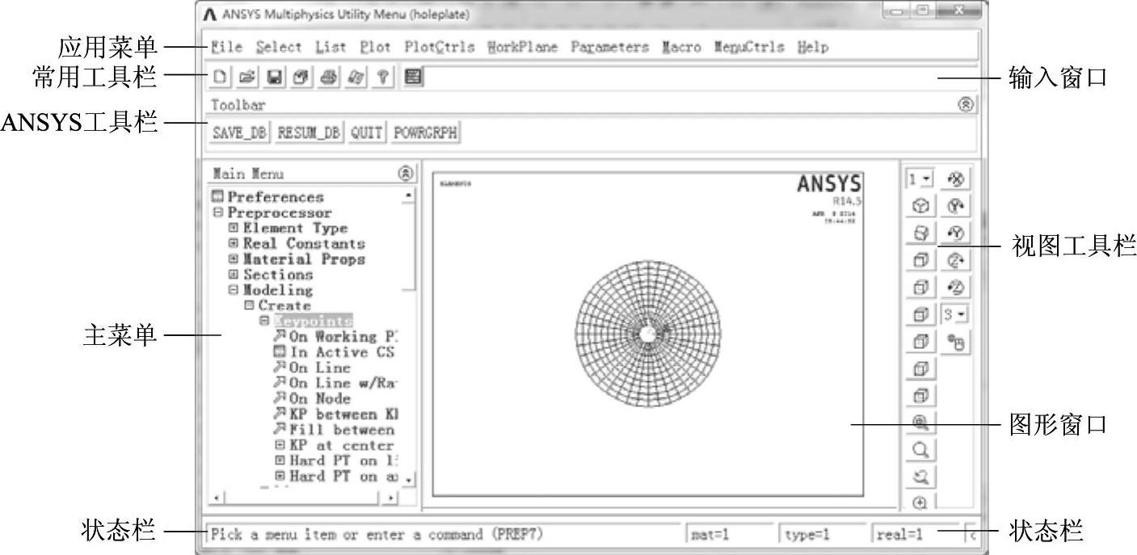Open the Help menu
The image size is (1137, 555).
pos(813,47)
